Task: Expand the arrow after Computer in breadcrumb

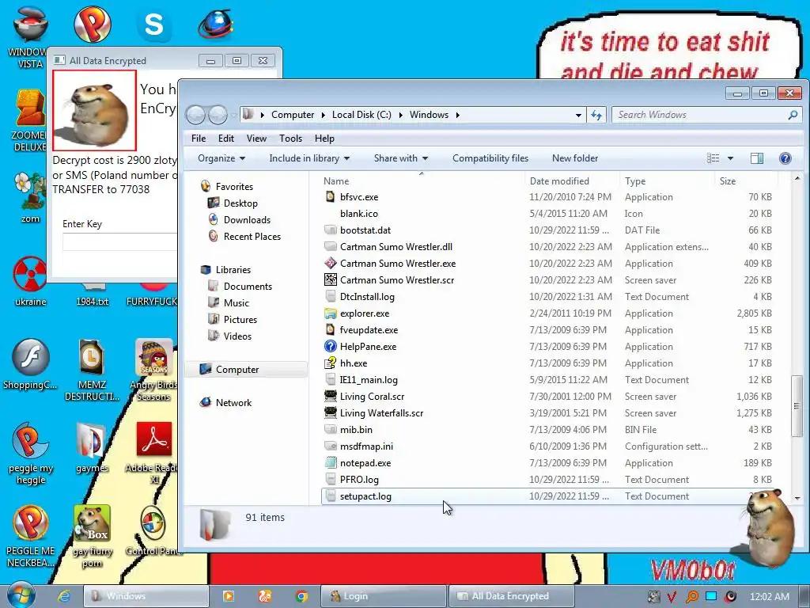Action: coord(324,115)
